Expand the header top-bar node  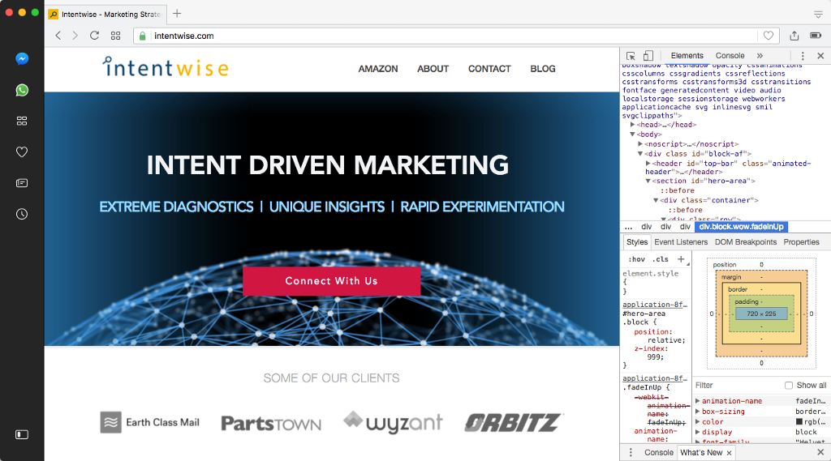[x=648, y=164]
